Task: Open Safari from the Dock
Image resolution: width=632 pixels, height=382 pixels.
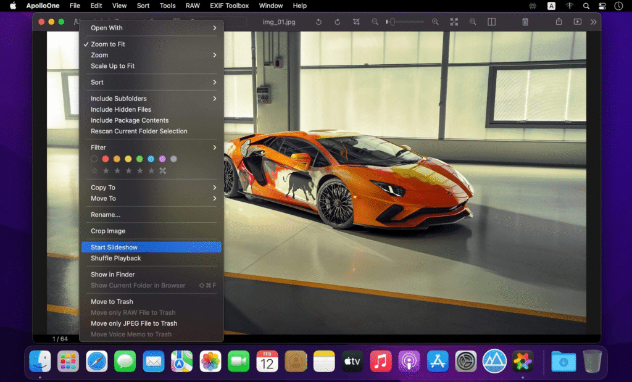Action: [x=97, y=361]
